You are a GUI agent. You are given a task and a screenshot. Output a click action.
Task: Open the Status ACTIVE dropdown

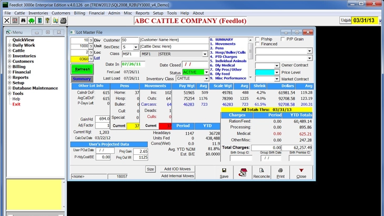[x=206, y=72]
